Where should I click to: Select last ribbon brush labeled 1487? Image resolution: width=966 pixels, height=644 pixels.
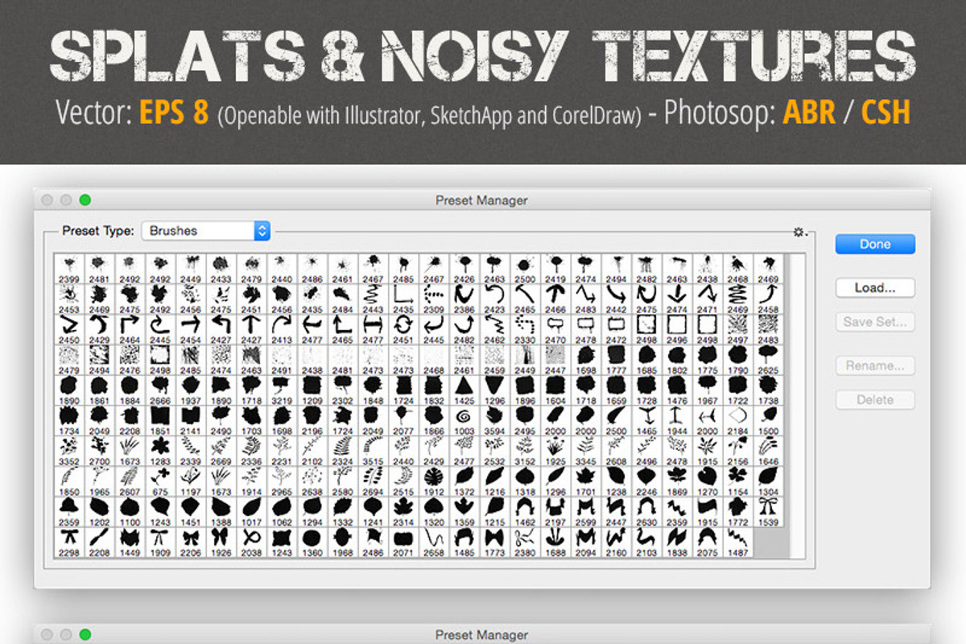coord(738,542)
